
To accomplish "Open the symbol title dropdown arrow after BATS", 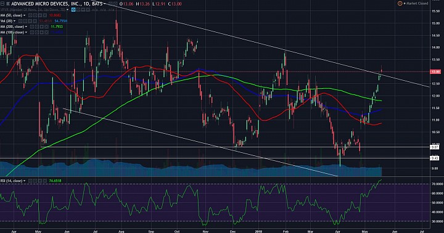I will 104,4.
